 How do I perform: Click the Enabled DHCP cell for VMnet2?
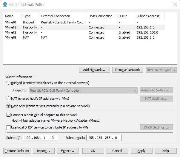(124, 32)
